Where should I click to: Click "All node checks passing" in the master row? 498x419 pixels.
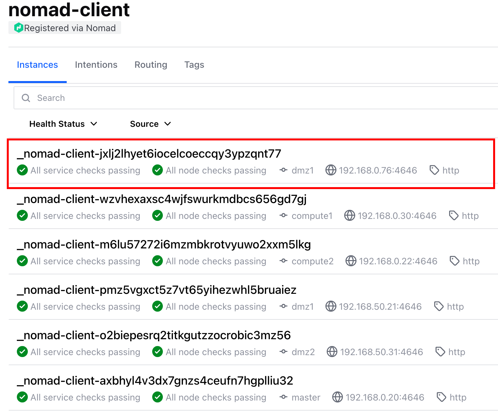(x=216, y=397)
